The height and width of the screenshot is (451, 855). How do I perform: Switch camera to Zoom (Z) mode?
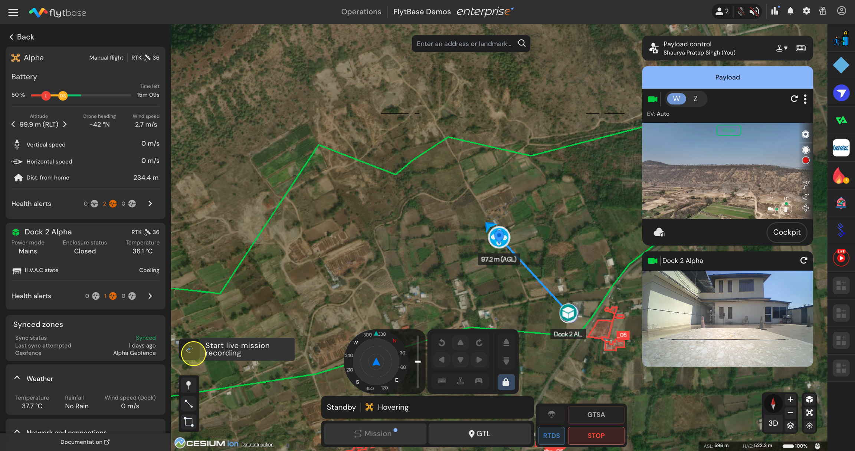tap(695, 99)
